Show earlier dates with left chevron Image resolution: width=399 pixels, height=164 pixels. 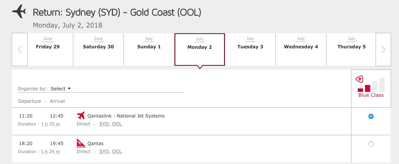20,50
